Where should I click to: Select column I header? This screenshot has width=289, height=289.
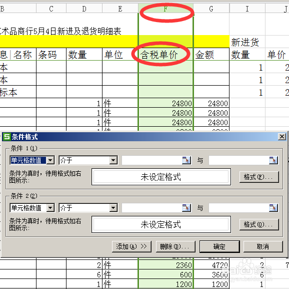247,9
